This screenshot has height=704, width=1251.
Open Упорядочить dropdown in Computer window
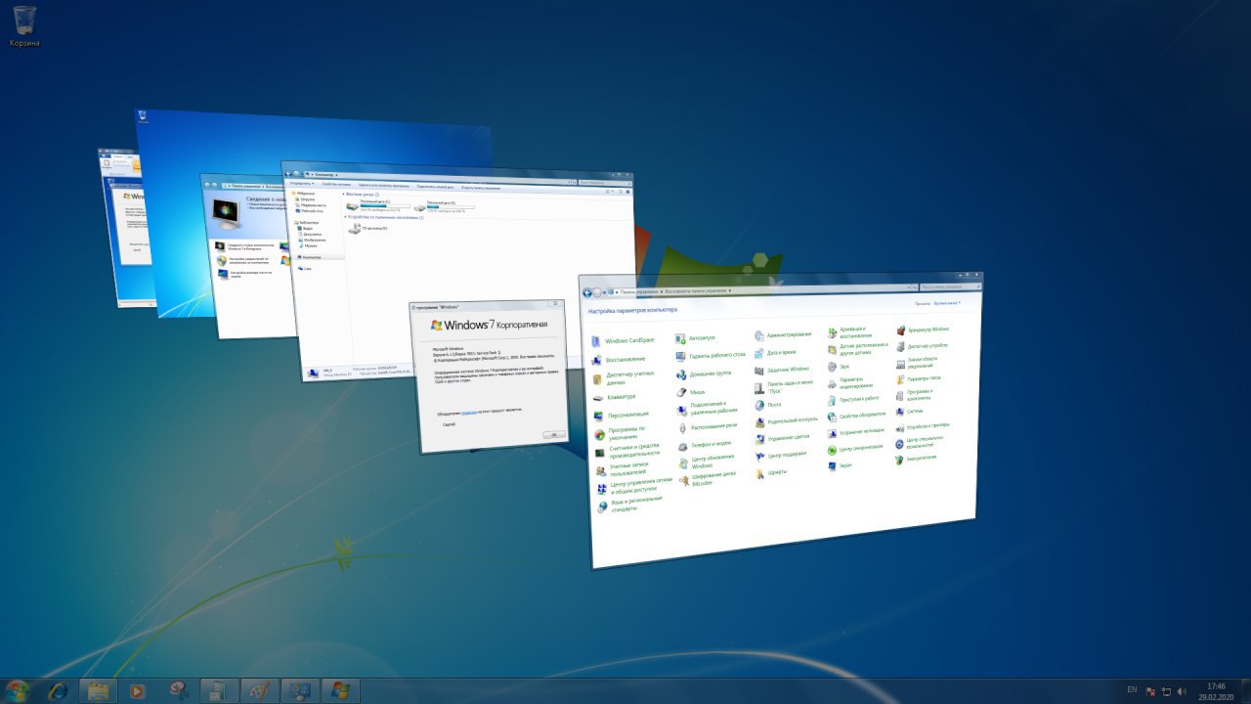300,183
